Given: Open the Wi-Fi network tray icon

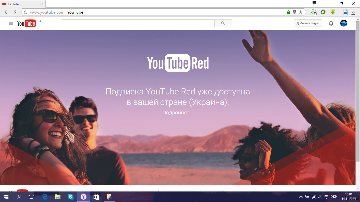Looking at the screenshot, I should 314,197.
